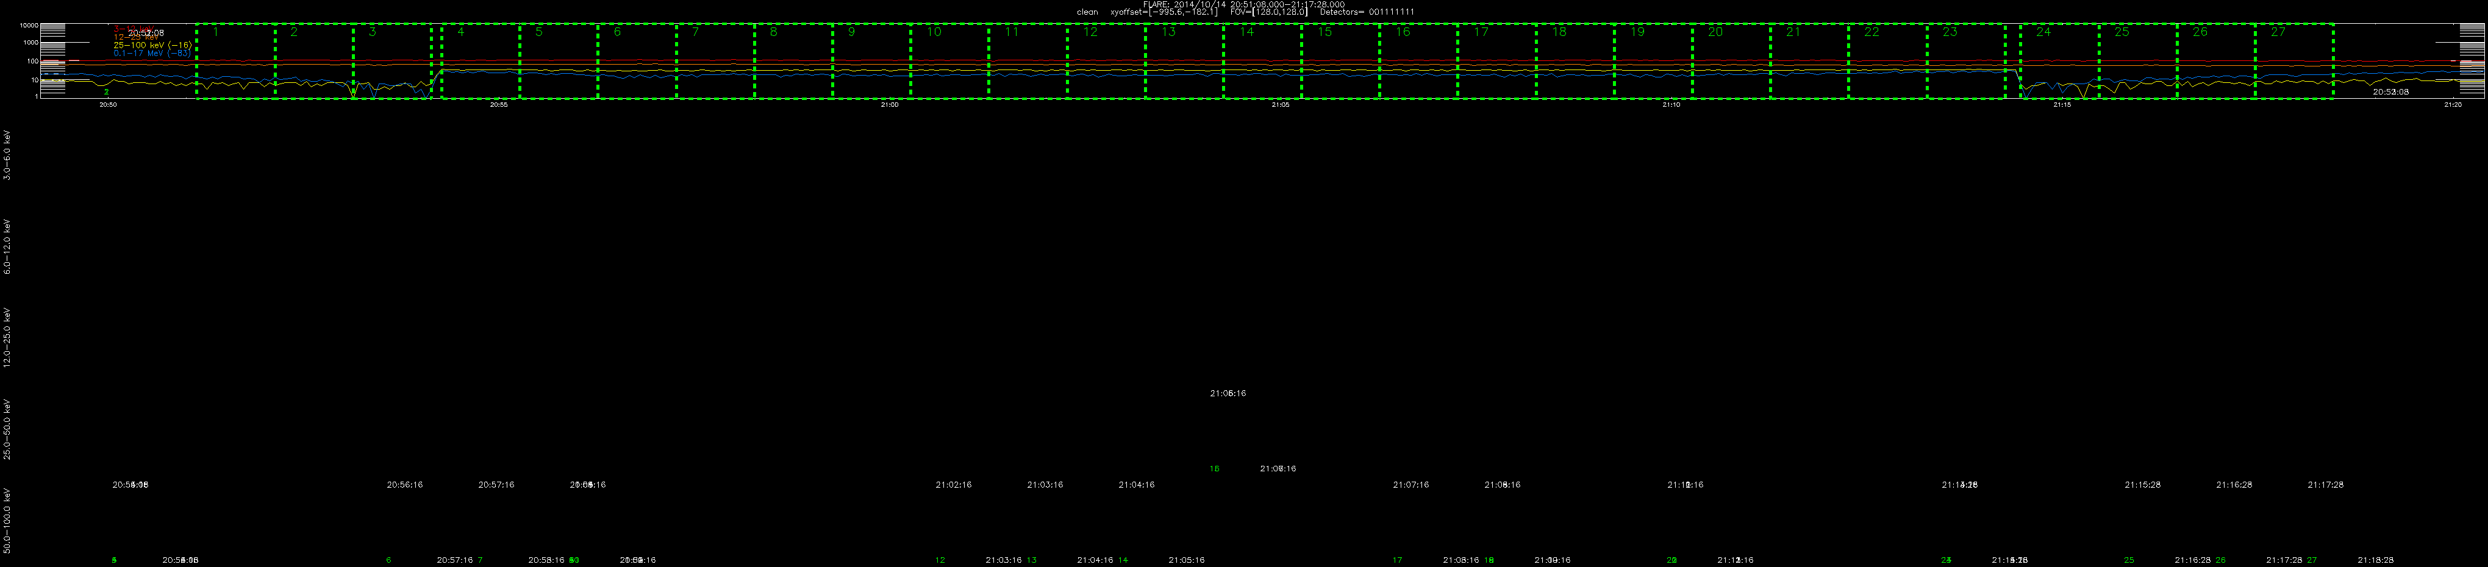This screenshot has width=2488, height=567.
Task: Click the 21:18:28 image time label
Action: click(x=2375, y=560)
